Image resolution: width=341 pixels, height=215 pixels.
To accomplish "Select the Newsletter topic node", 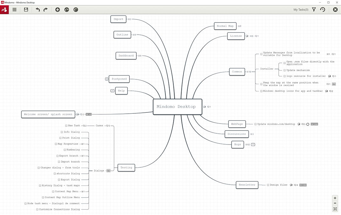I will pos(247,185).
